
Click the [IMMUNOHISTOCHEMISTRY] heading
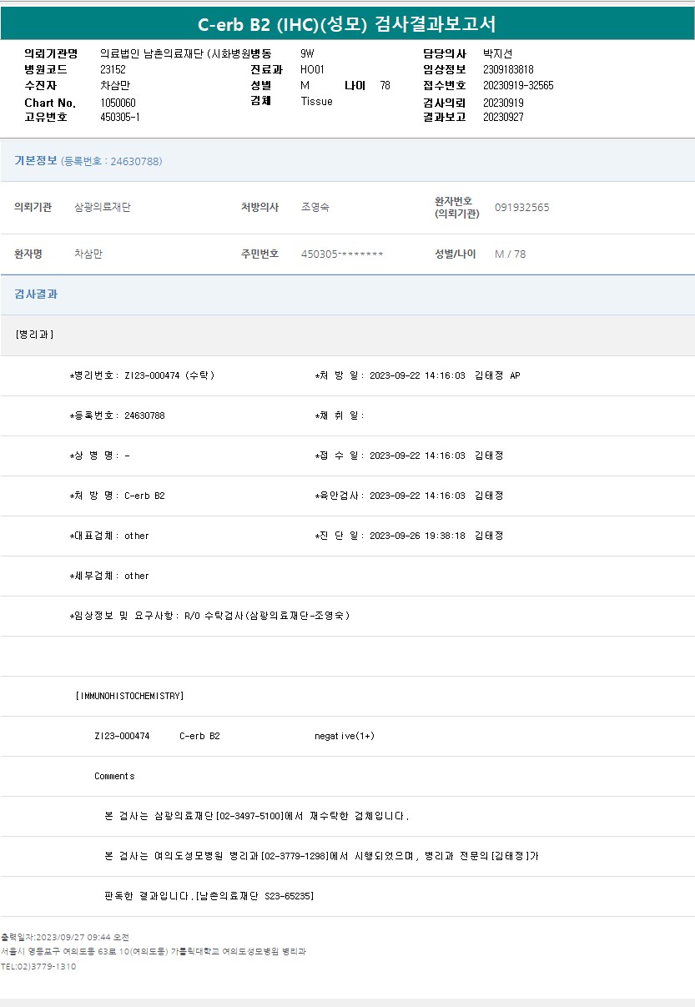click(129, 696)
